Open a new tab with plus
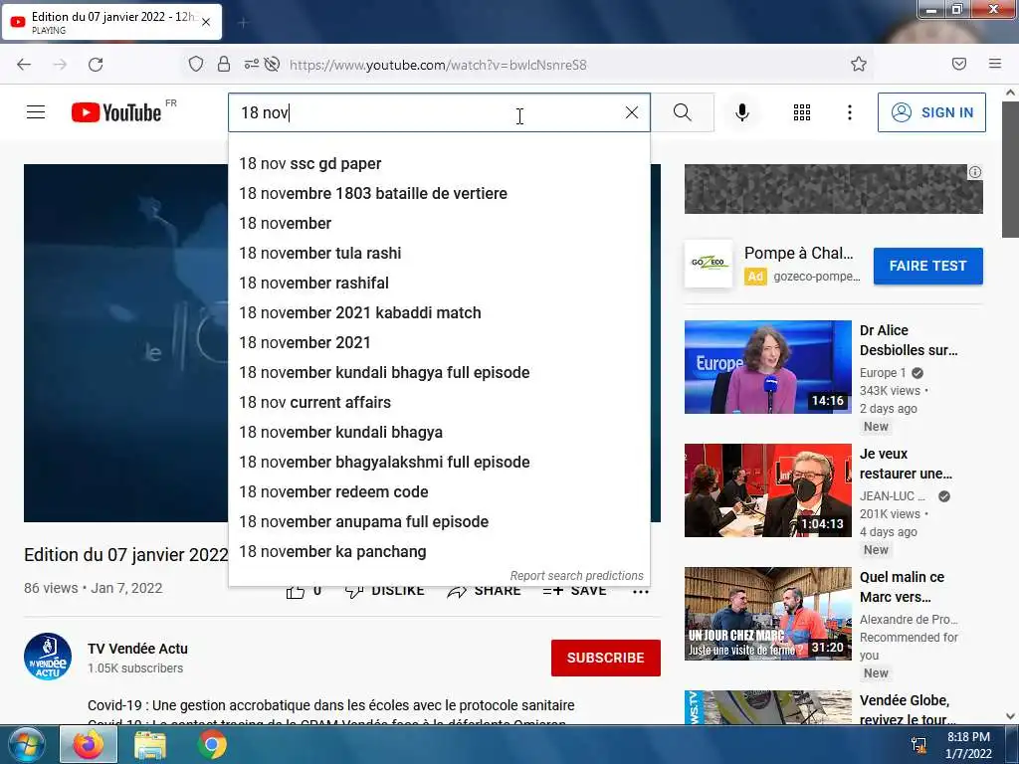Image resolution: width=1019 pixels, height=764 pixels. [243, 23]
